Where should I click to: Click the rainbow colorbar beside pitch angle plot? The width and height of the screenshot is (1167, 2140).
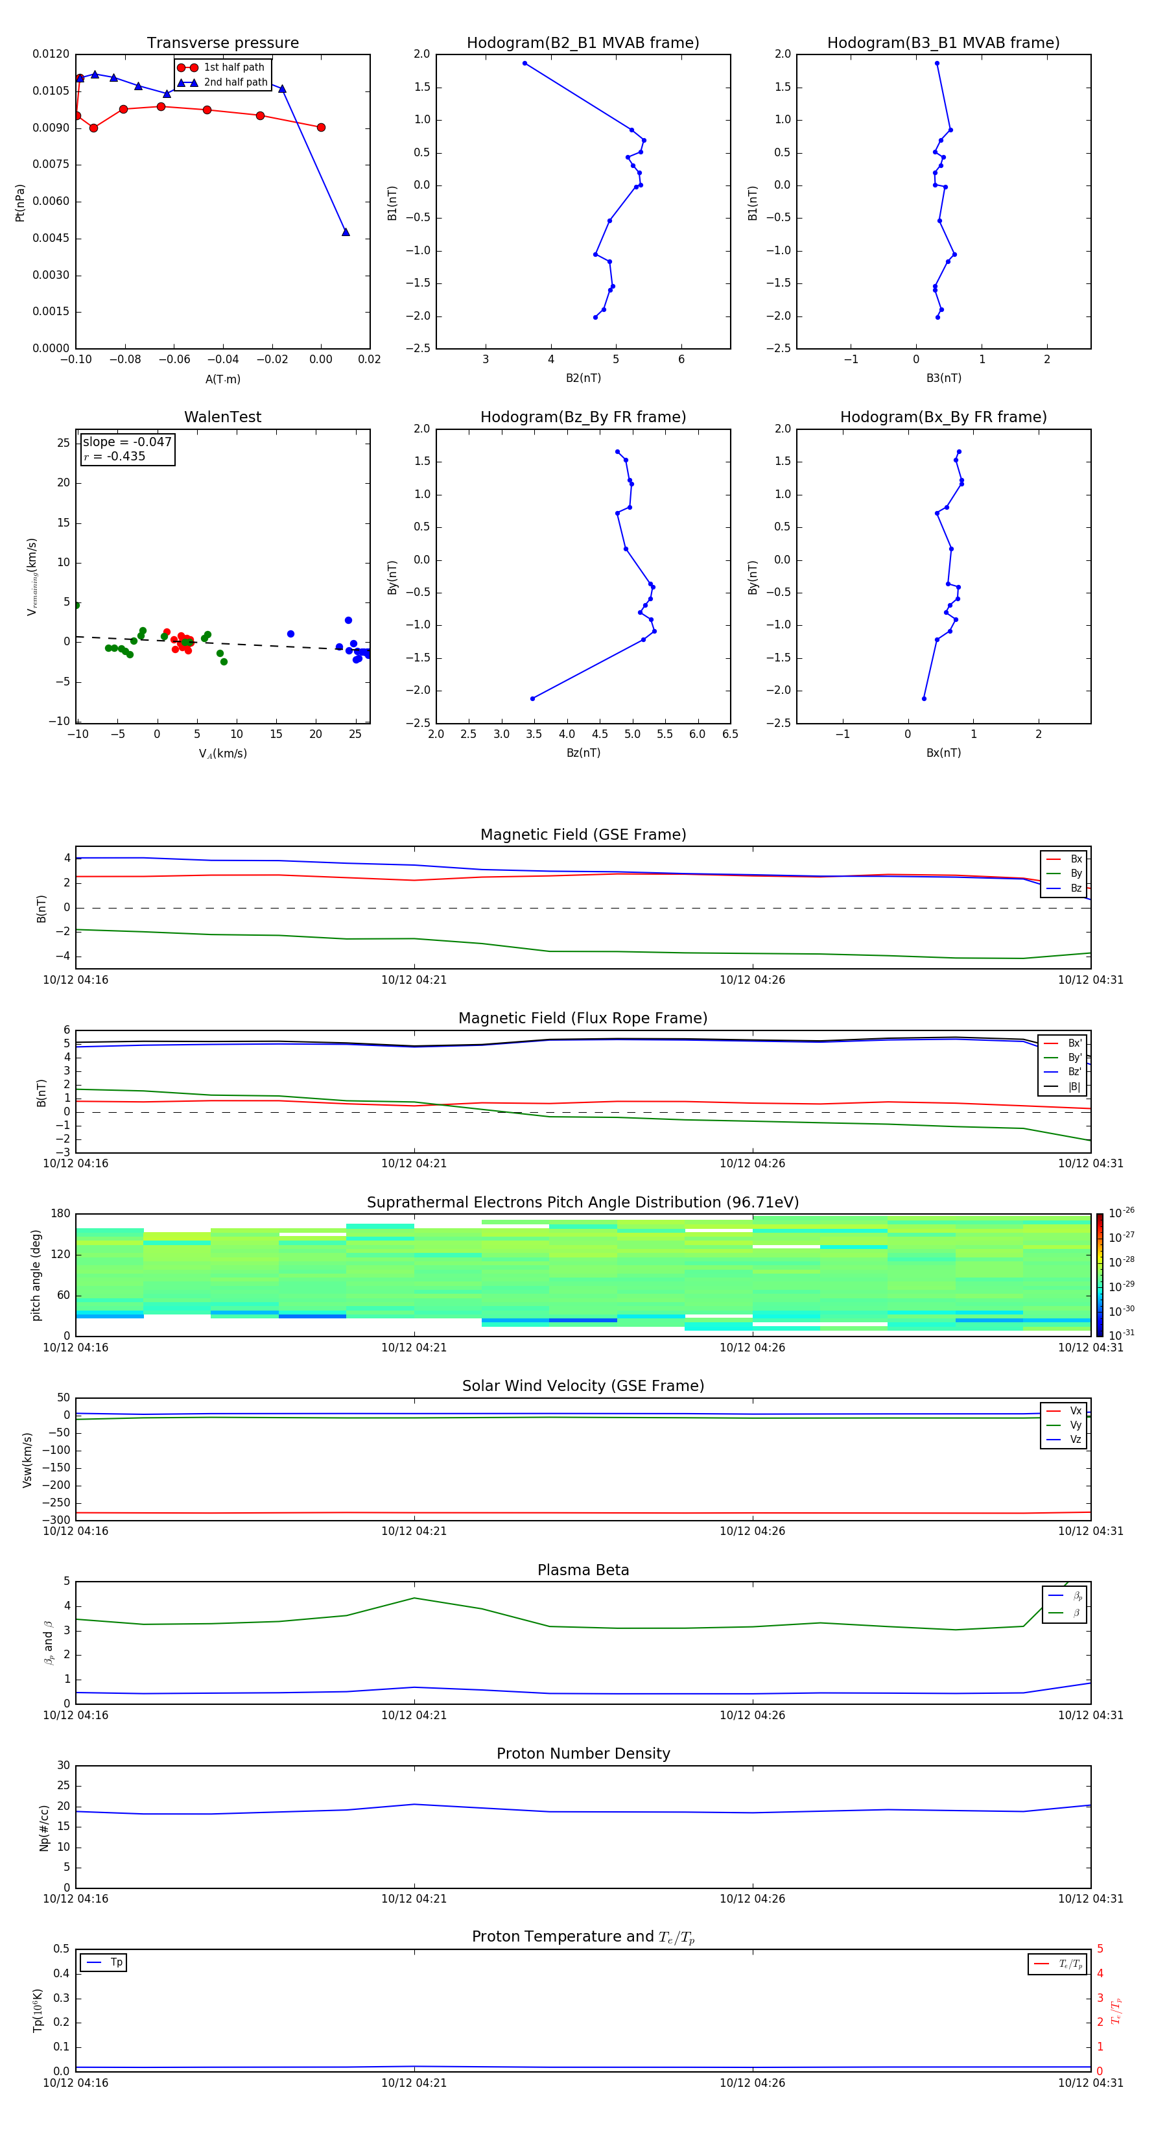(1100, 1275)
